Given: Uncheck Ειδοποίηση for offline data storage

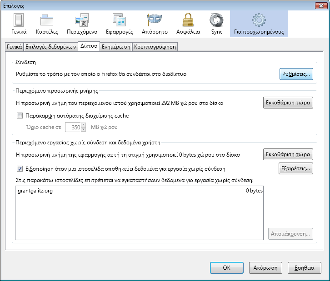Looking at the screenshot, I should pos(20,168).
